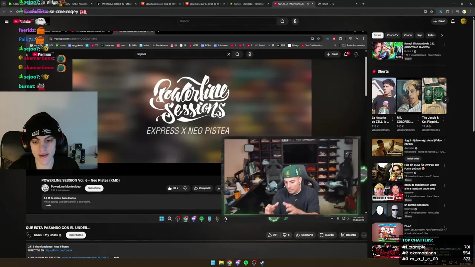Open YouTube notifications bell
Screen dimensions: 475x267
pos(453,21)
